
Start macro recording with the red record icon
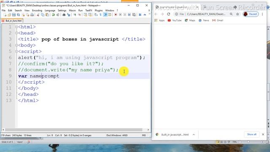tap(116, 15)
